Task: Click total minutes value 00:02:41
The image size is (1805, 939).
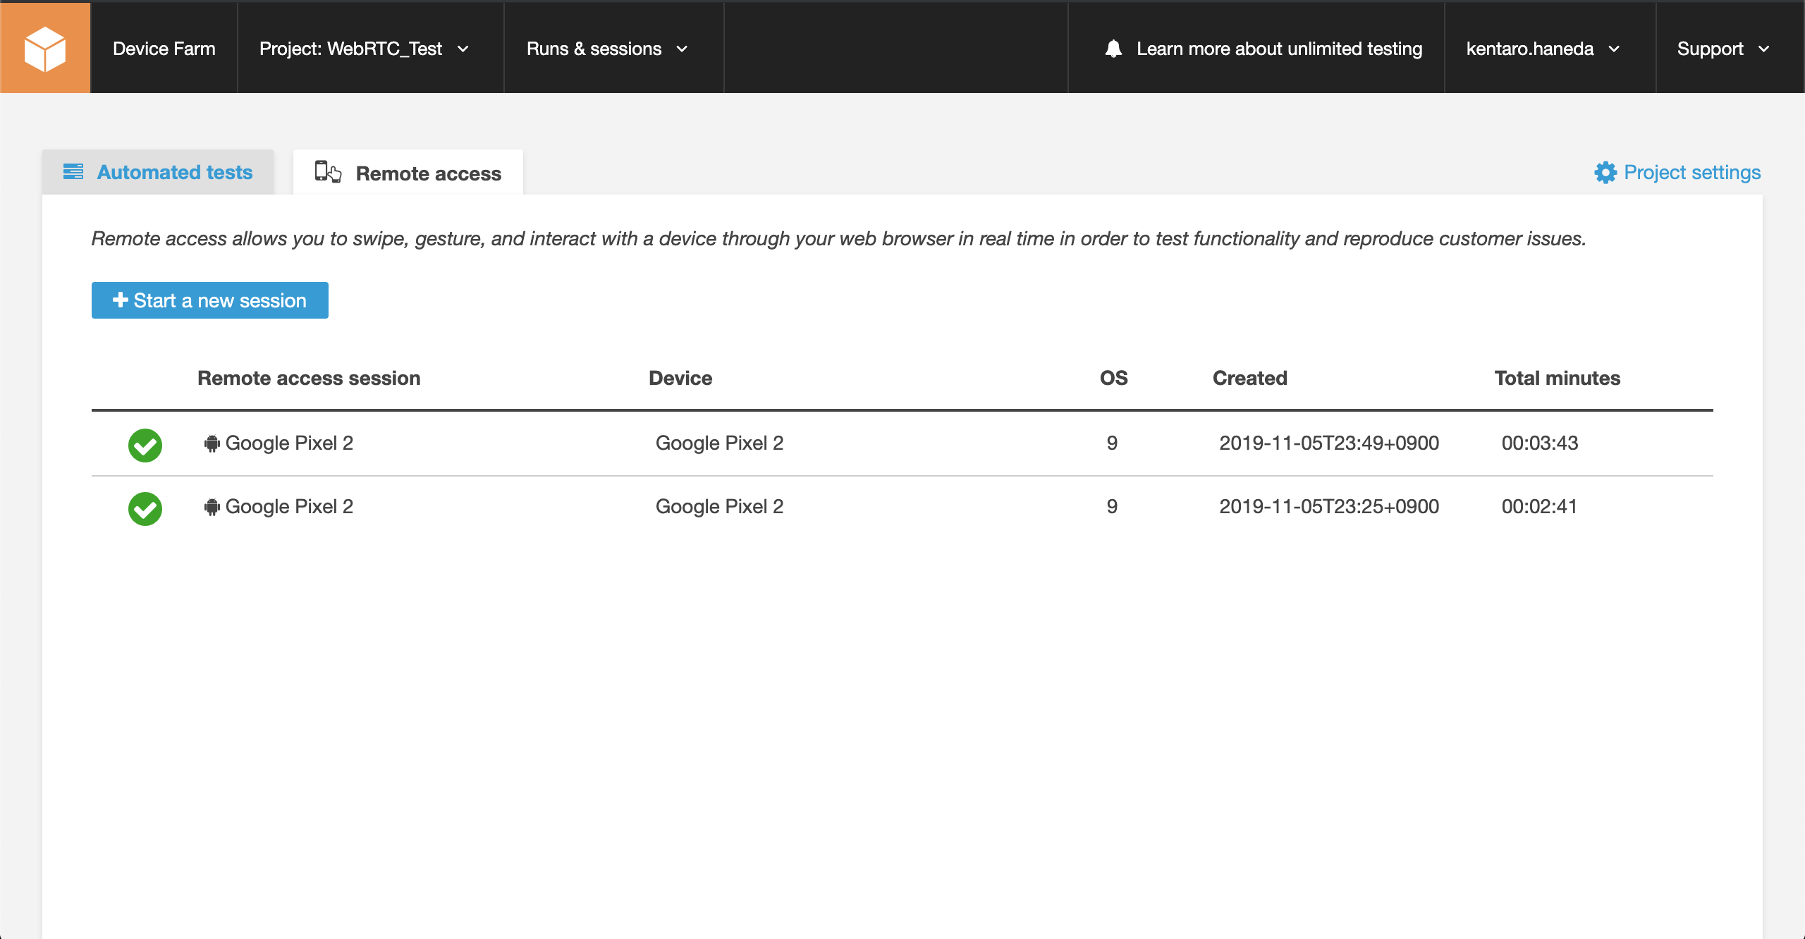Action: 1539,506
